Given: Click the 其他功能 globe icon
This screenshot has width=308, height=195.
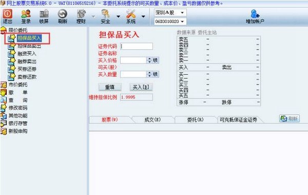Looking at the screenshot, I should tap(4, 116).
